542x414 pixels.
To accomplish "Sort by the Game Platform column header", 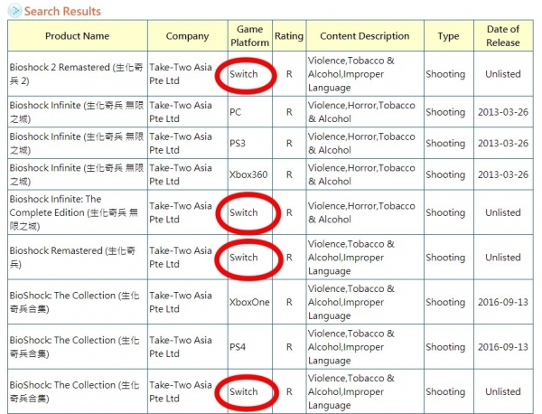I will 248,36.
